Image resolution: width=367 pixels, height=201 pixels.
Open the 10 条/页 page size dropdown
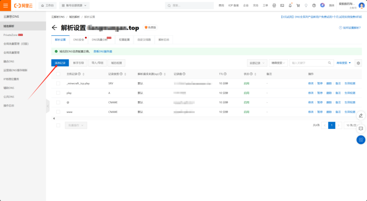(x=354, y=125)
